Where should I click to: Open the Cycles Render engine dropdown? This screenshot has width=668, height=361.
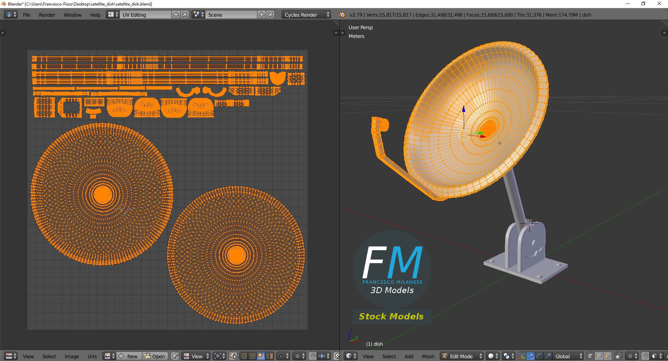tap(306, 15)
